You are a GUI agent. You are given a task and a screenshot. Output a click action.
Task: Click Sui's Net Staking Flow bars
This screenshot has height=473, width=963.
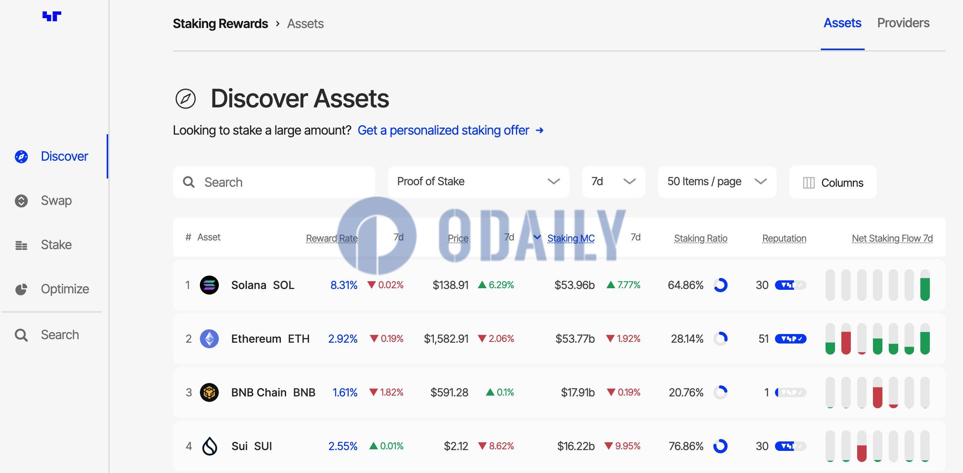(878, 446)
